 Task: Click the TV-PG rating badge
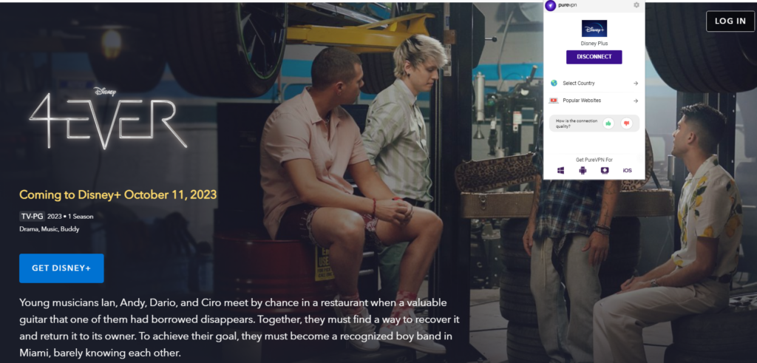(x=32, y=217)
